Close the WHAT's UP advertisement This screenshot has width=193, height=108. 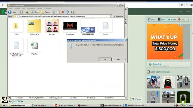[x=182, y=25]
